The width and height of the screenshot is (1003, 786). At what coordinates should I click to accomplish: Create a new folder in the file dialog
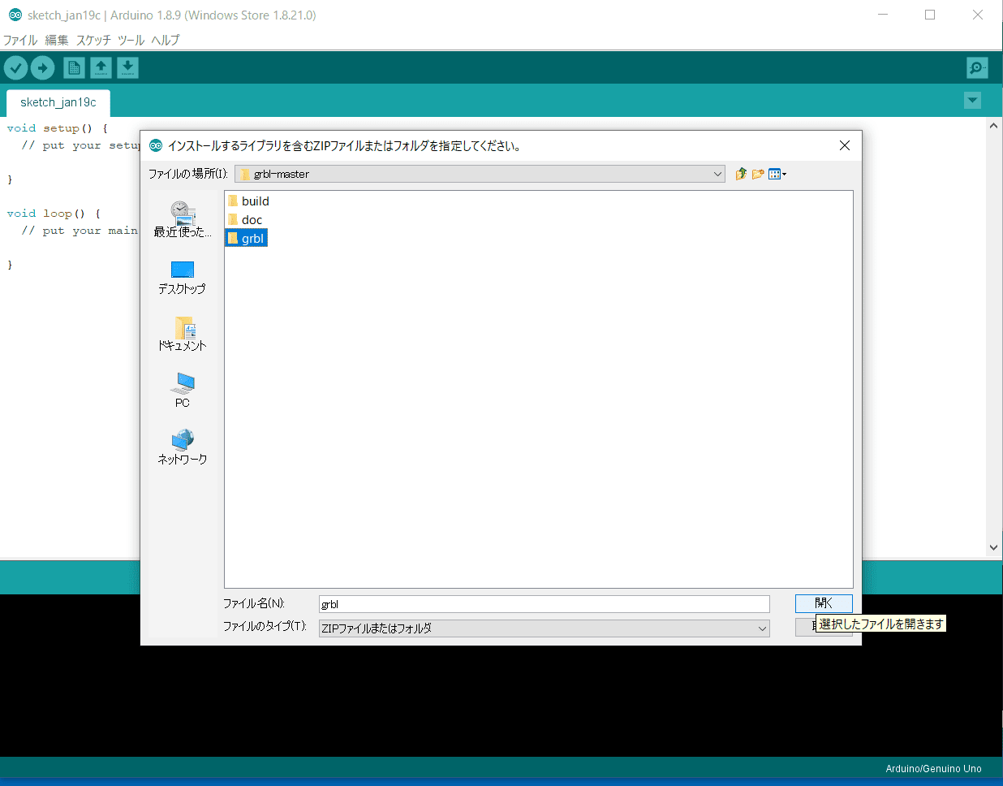[758, 174]
